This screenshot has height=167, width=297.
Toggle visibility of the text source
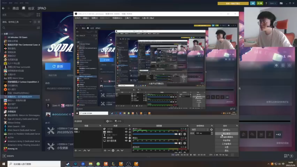[x=126, y=135]
